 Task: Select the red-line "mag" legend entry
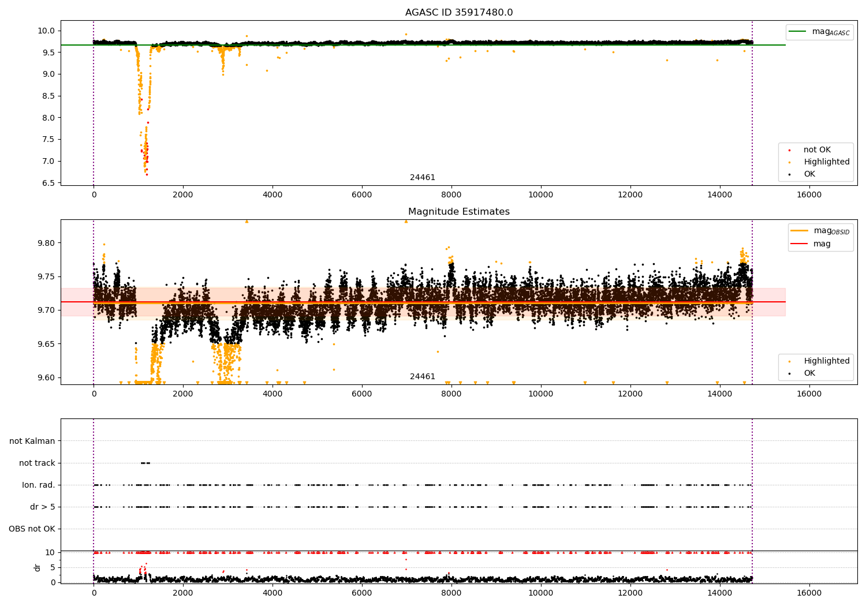tap(811, 244)
